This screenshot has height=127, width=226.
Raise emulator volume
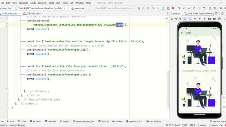pyautogui.click(x=176, y=19)
